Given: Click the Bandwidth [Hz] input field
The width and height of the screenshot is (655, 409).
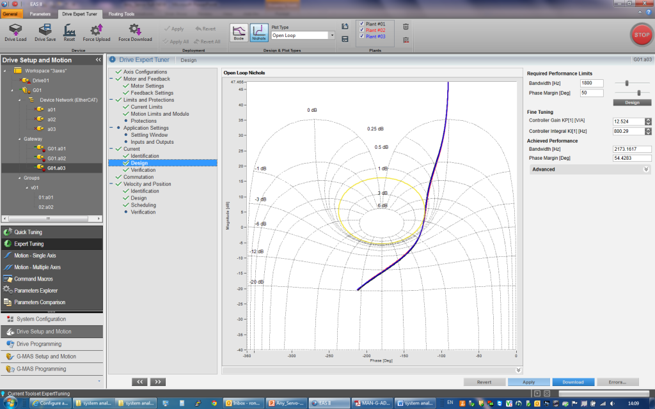Looking at the screenshot, I should 591,83.
